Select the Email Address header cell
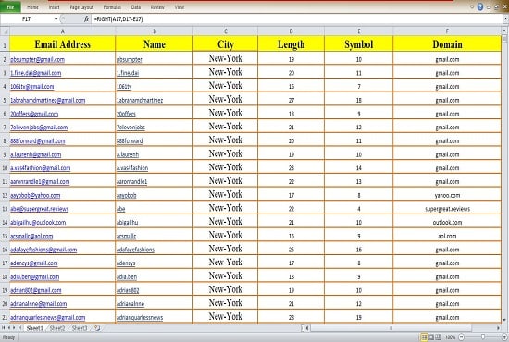Image resolution: width=509 pixels, height=342 pixels. [x=62, y=44]
